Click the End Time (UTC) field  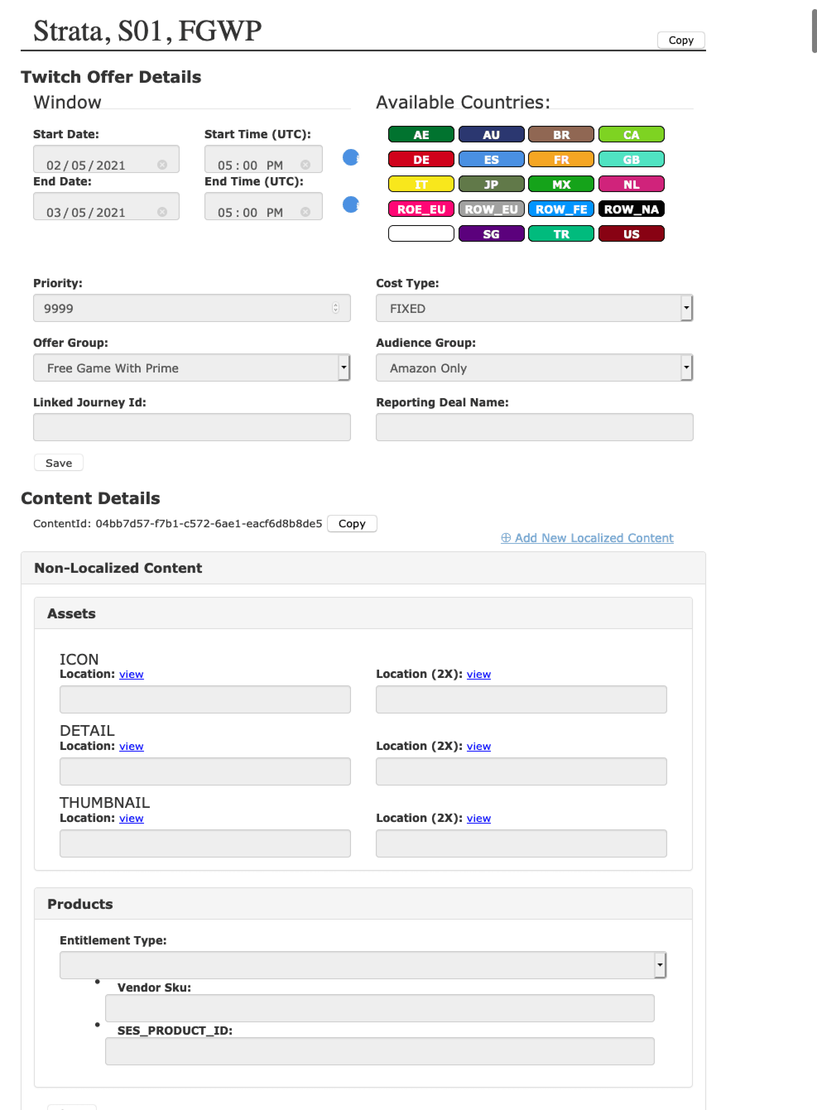pyautogui.click(x=263, y=206)
